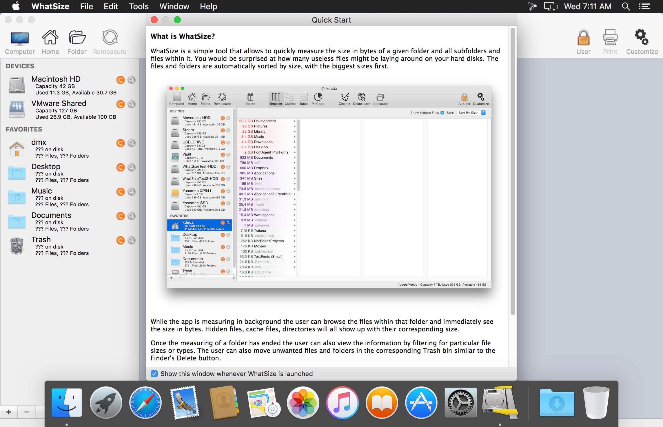Click the display mirroring menu bar icon
The height and width of the screenshot is (427, 663).
coord(551,6)
